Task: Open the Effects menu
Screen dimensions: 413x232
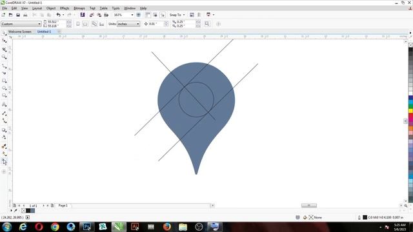Action: (x=65, y=8)
